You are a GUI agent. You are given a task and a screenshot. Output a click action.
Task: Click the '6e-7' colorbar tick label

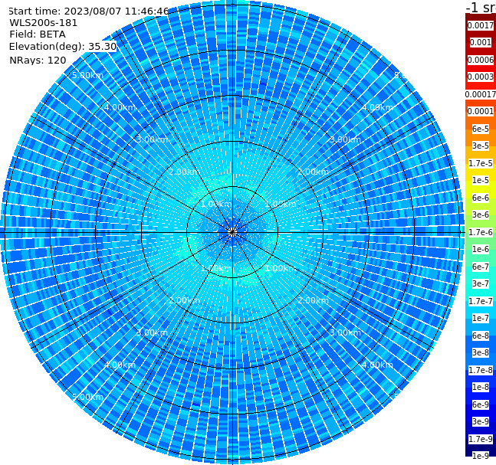coord(481,267)
